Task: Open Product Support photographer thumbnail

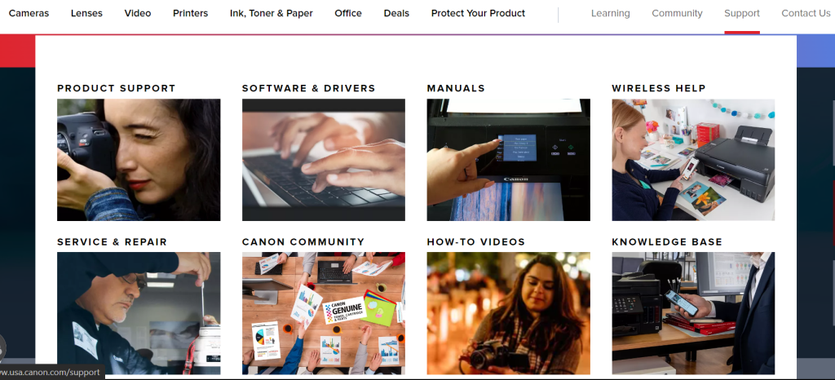Action: (x=139, y=160)
